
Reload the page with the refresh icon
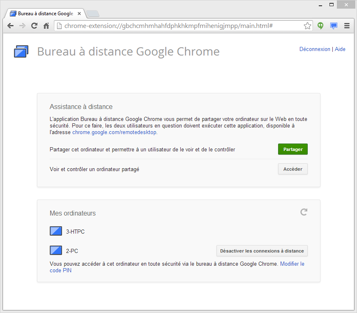pos(35,26)
